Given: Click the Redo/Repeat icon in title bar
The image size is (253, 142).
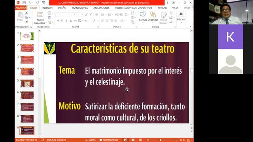Looking at the screenshot, I should (x=38, y=3).
